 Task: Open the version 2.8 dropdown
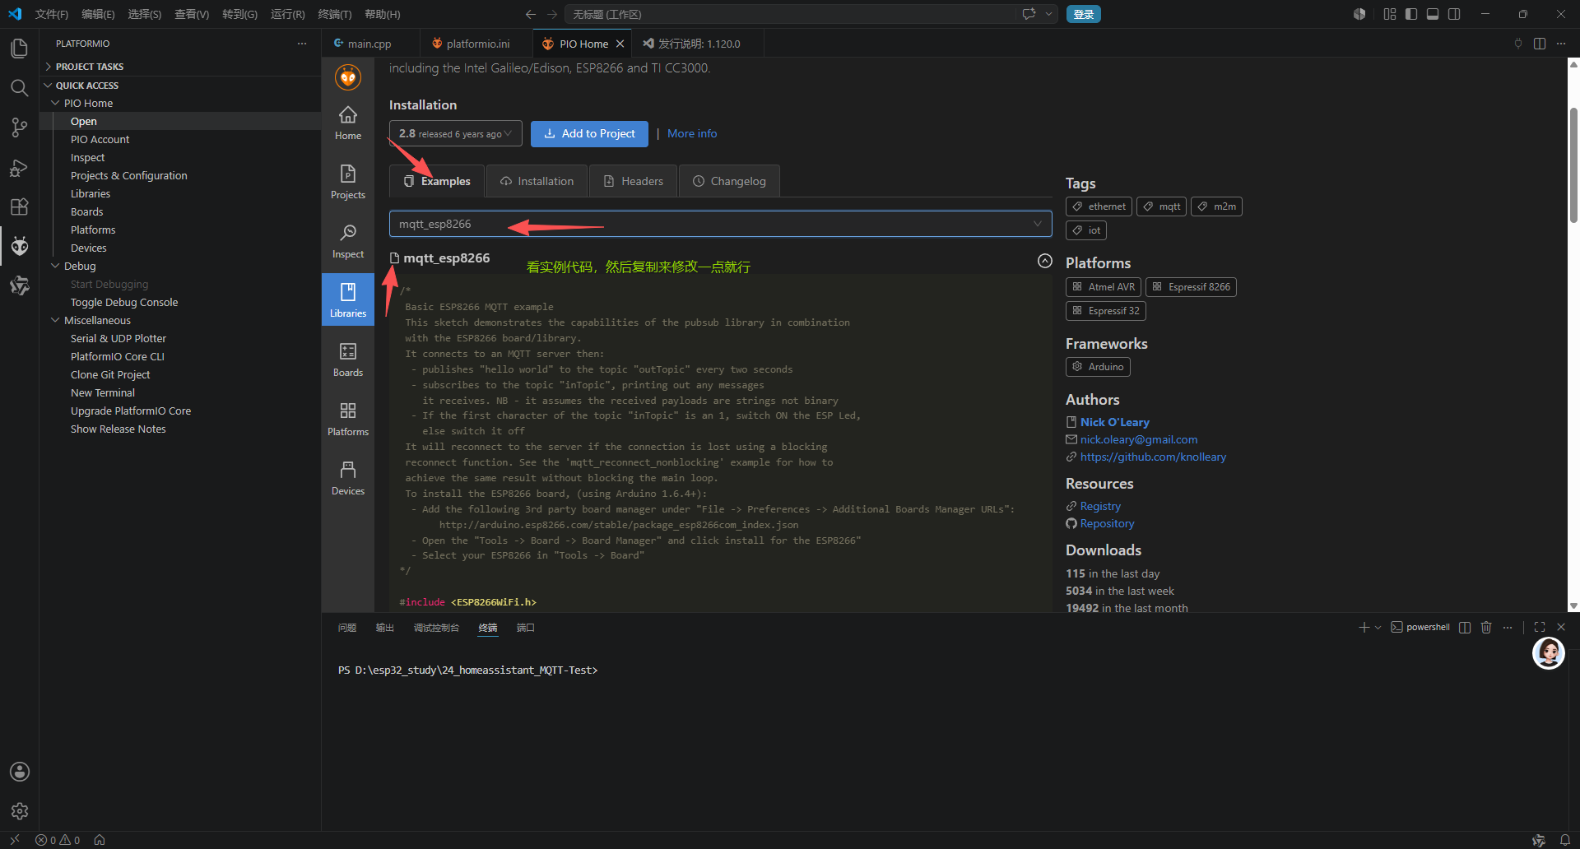coord(456,134)
